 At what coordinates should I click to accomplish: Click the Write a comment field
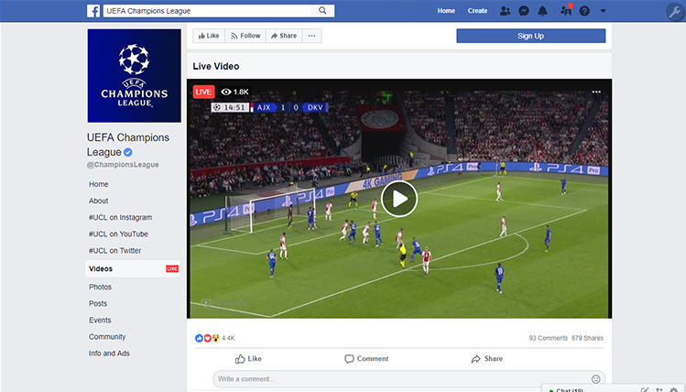pyautogui.click(x=398, y=378)
